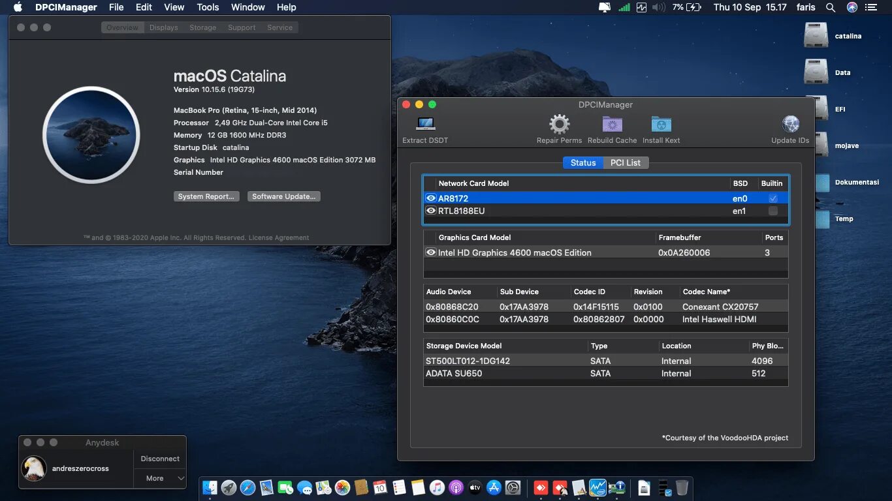Open Calendar in the Dock
This screenshot has width=892, height=501.
pos(380,487)
